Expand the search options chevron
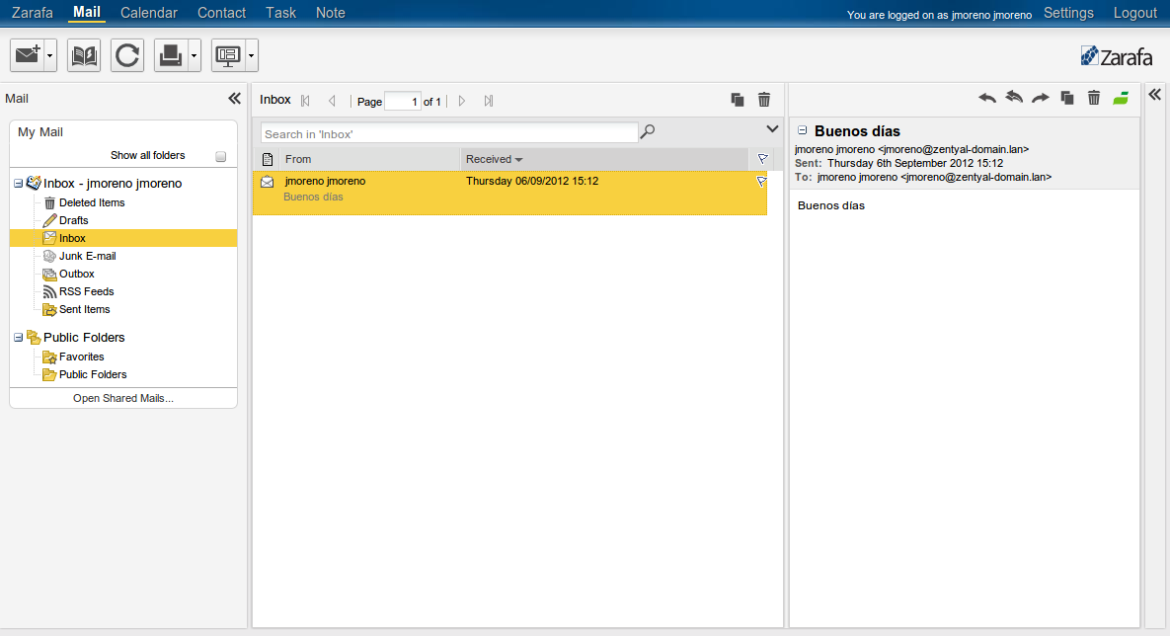This screenshot has height=636, width=1170. coord(772,129)
